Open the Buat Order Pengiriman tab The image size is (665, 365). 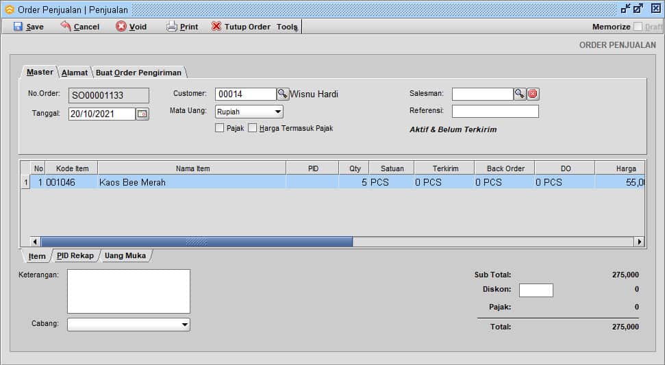[138, 73]
